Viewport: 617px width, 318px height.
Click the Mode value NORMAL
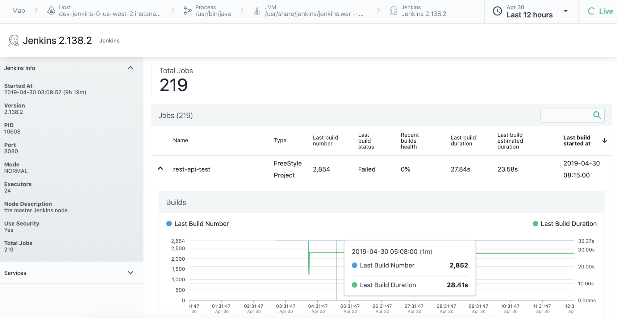tap(16, 171)
